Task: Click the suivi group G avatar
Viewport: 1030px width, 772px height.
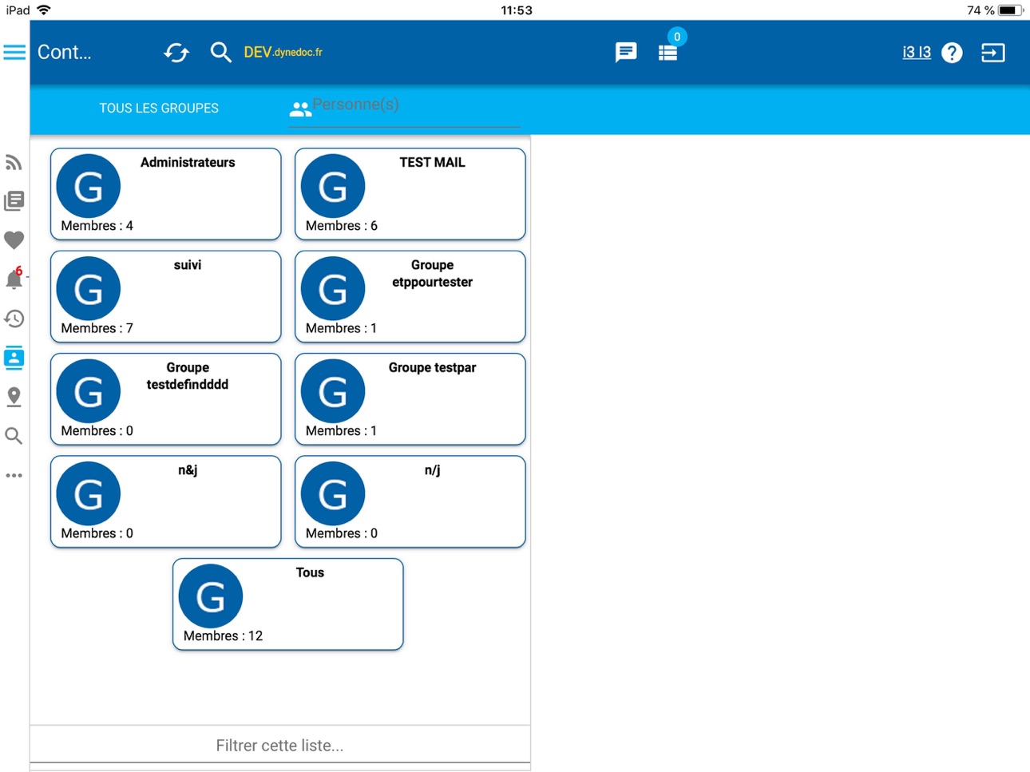Action: click(89, 288)
